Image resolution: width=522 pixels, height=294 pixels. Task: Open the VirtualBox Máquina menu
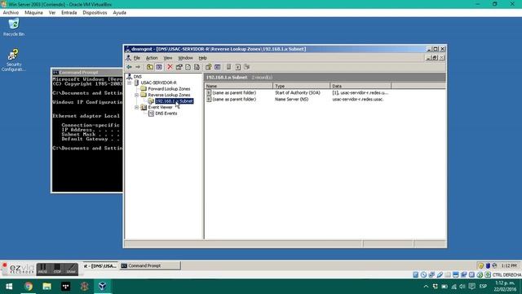pos(33,13)
